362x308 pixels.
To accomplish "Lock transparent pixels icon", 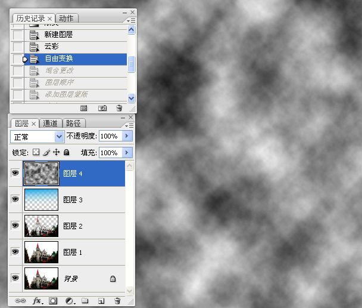I will pyautogui.click(x=36, y=152).
